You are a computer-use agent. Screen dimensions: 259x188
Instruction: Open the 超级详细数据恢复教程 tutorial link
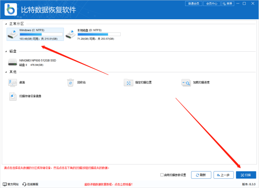point(108,184)
